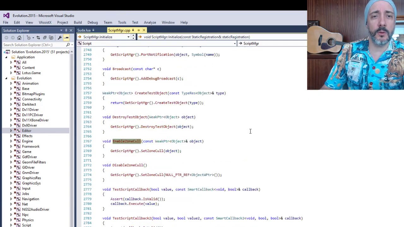
Task: Open Solution Explorer window options dropdown
Action: 61,30
